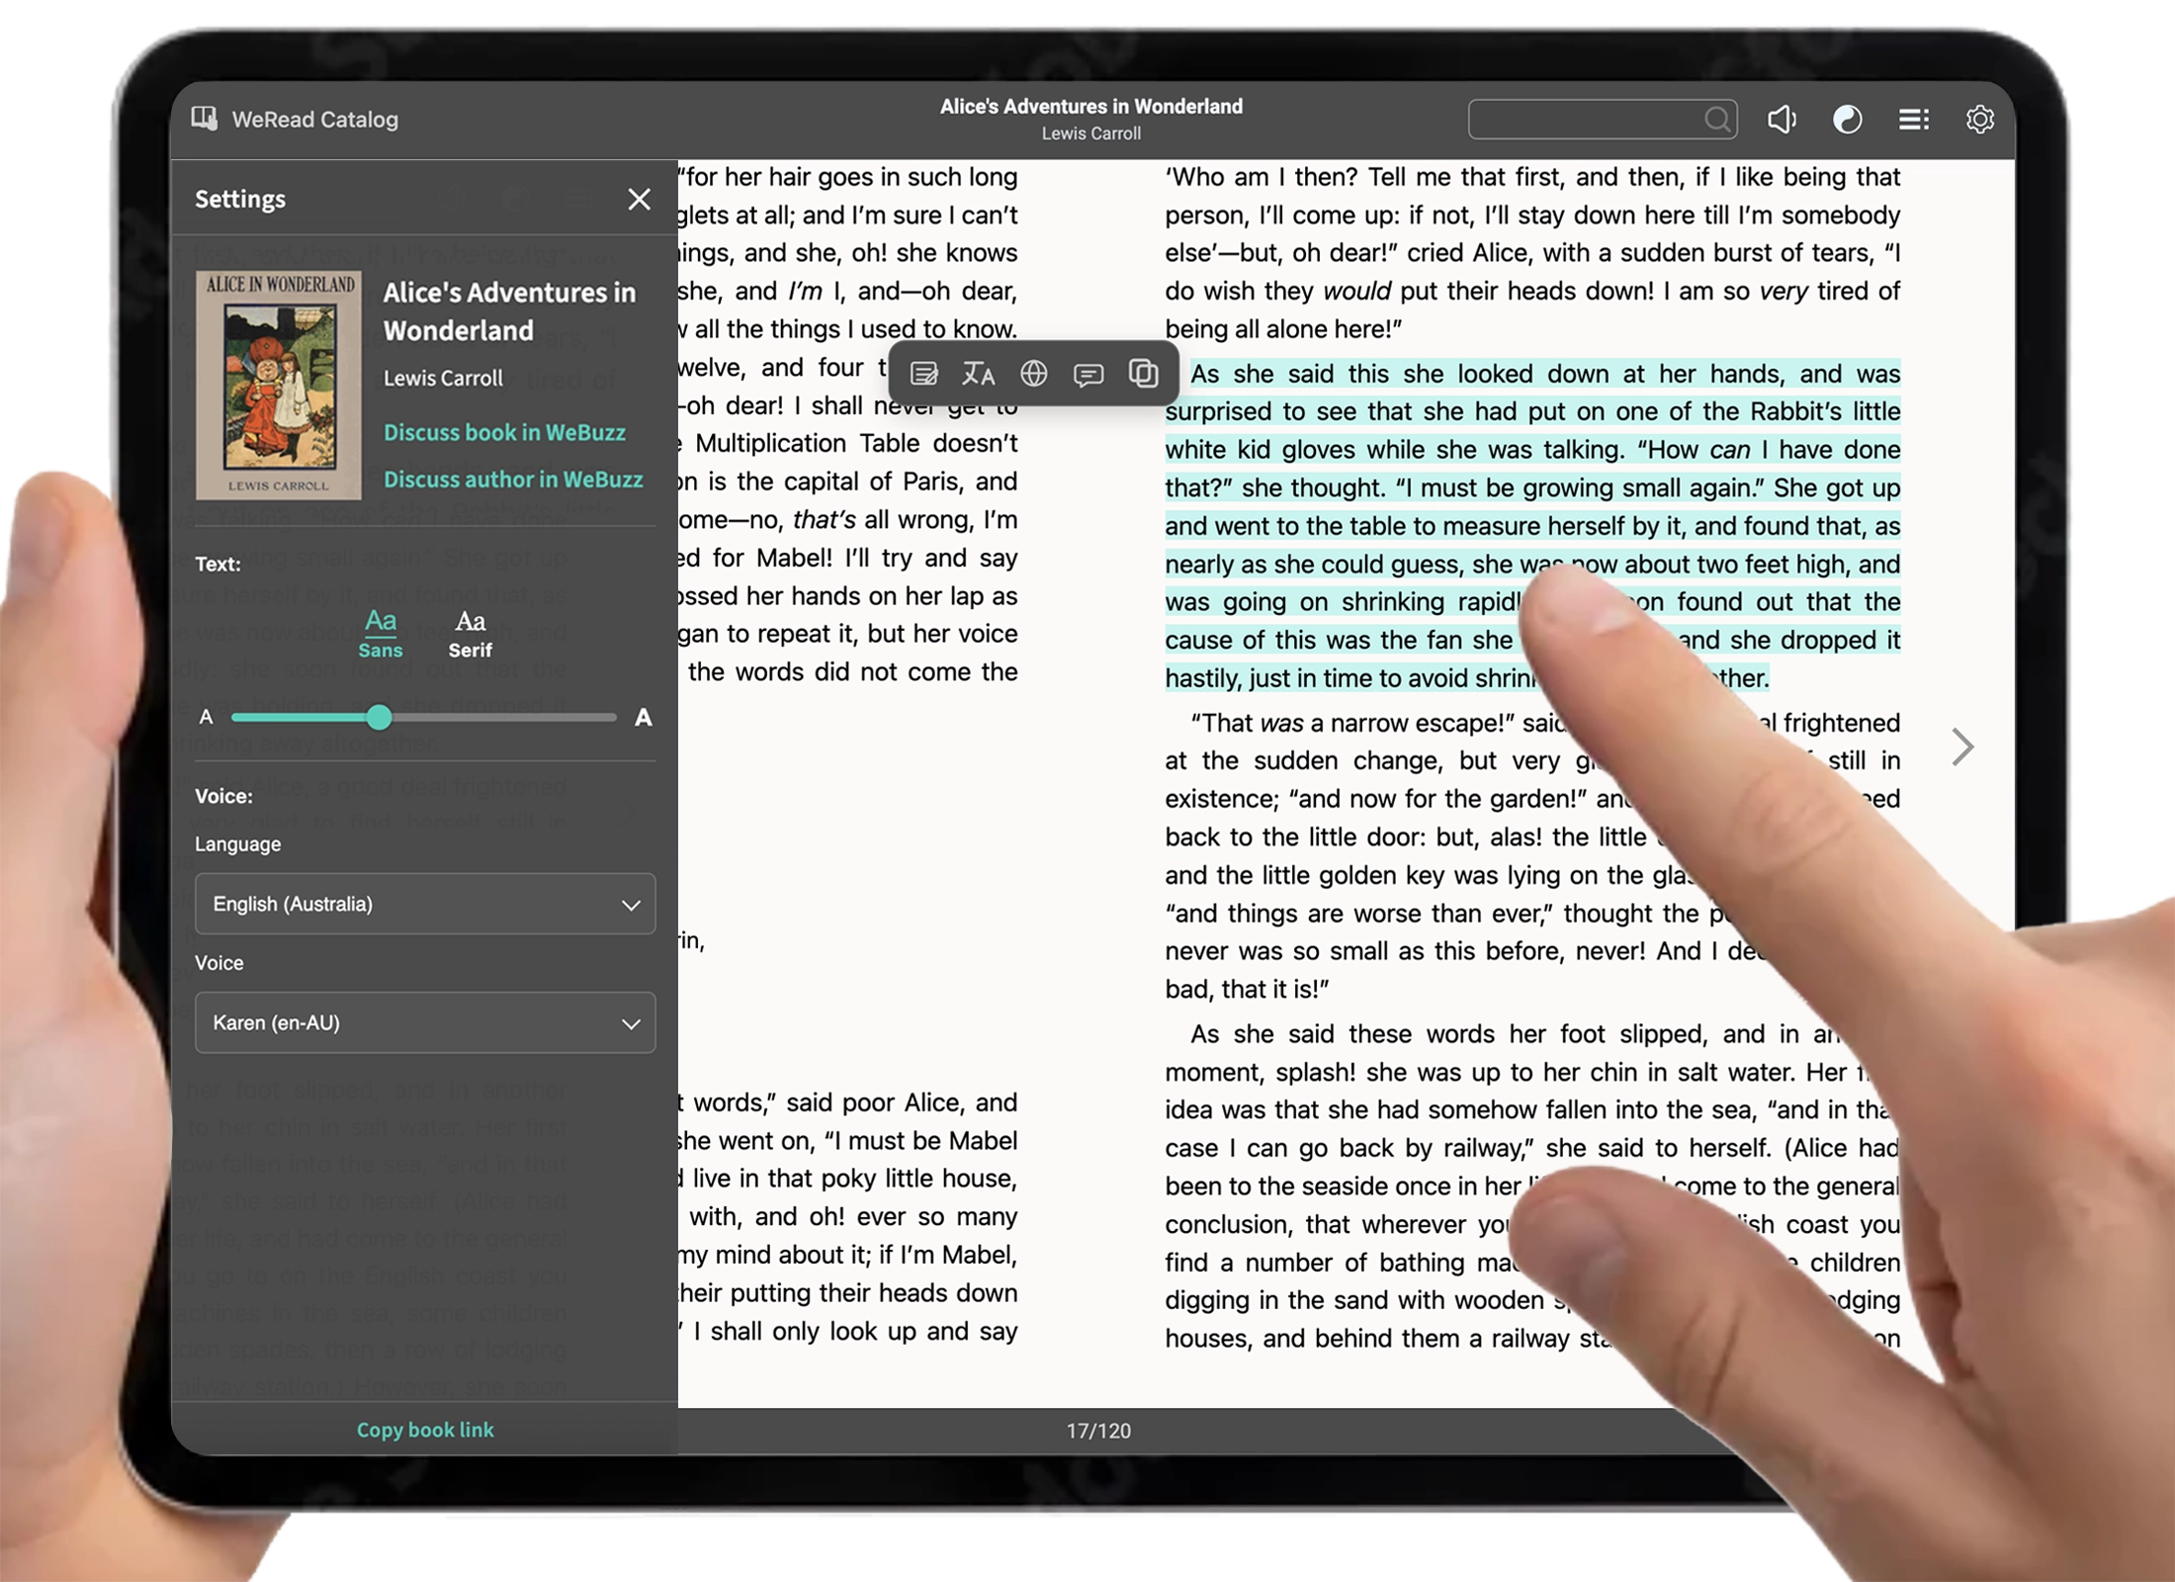Select the Serif font option
Image resolution: width=2175 pixels, height=1582 pixels.
coord(470,634)
